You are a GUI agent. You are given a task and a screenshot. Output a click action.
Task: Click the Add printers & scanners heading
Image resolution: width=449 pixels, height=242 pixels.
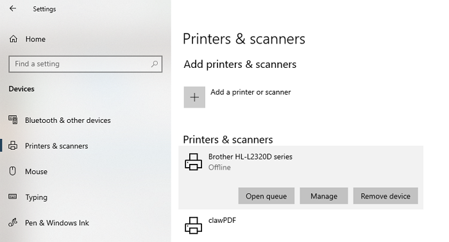(240, 64)
